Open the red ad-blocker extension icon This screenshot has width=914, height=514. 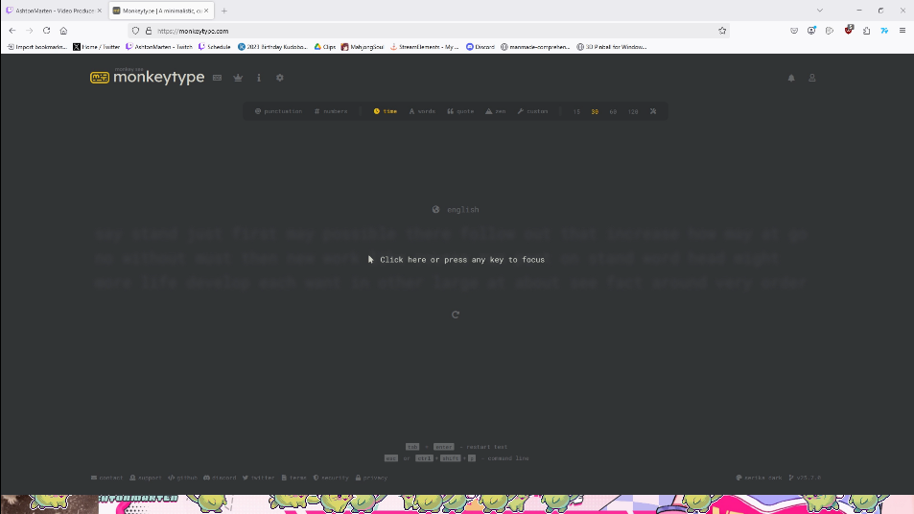click(x=849, y=31)
